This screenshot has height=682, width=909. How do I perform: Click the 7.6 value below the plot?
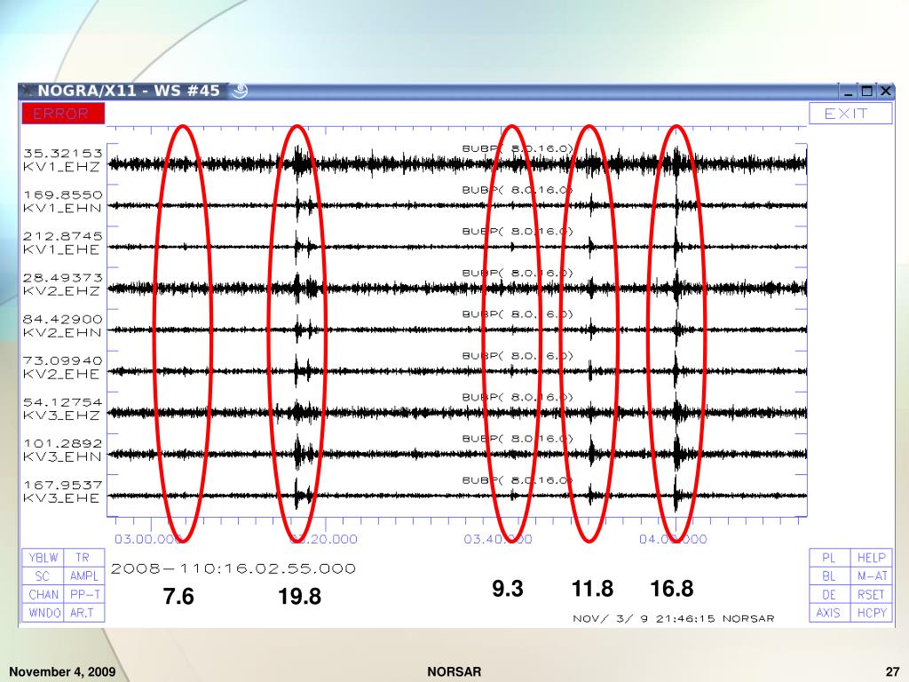[x=178, y=596]
